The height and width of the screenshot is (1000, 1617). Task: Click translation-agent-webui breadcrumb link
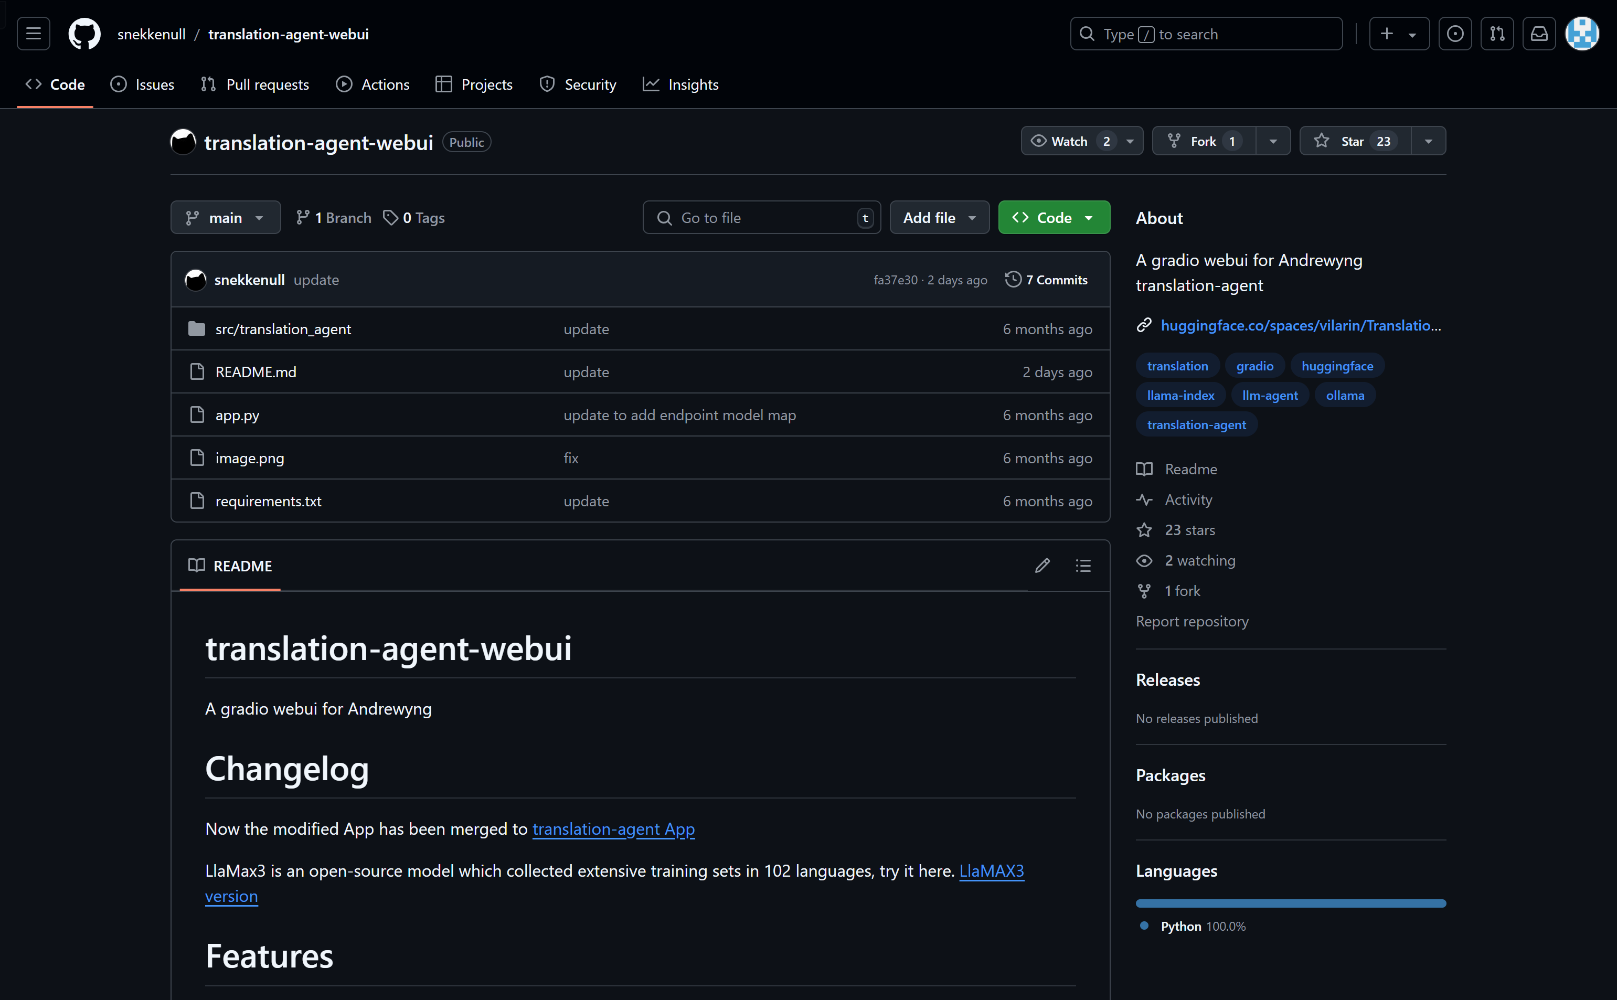[x=289, y=35]
